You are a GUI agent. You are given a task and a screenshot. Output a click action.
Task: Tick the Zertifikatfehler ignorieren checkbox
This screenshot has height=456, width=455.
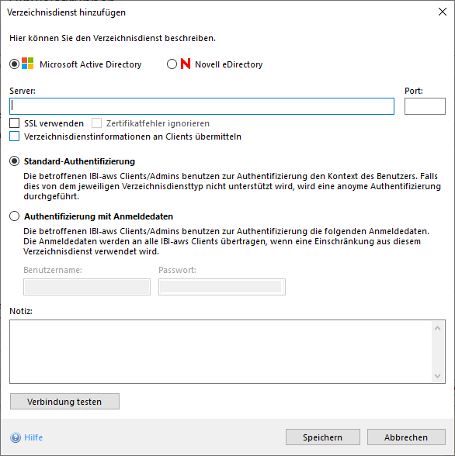click(x=96, y=123)
